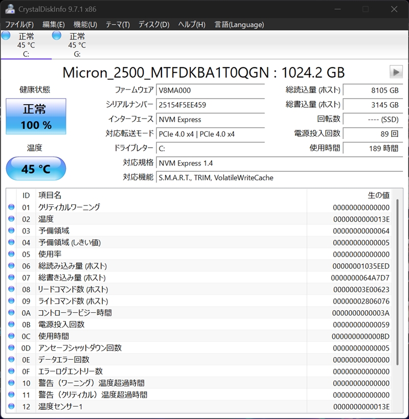Open the ディスク(D) menu
The image size is (409, 419).
point(154,25)
